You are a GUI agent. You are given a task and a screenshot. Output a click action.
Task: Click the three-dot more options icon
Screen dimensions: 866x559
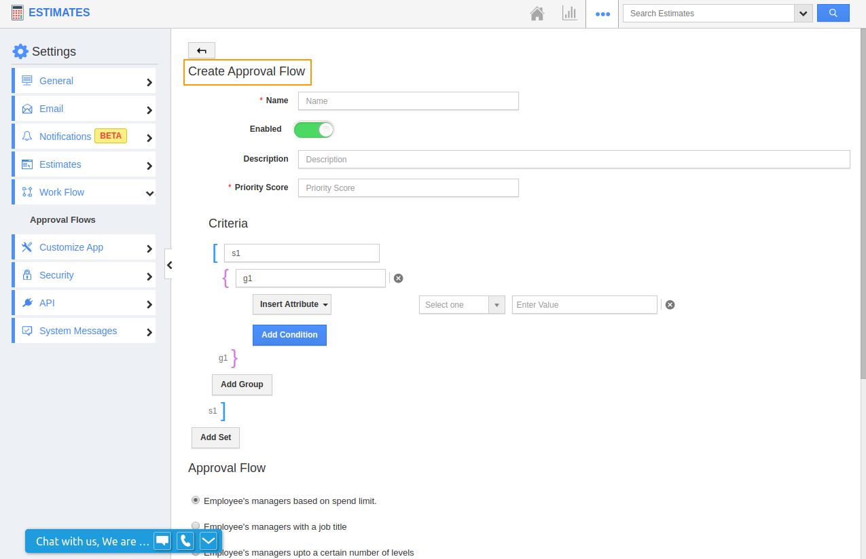point(602,14)
